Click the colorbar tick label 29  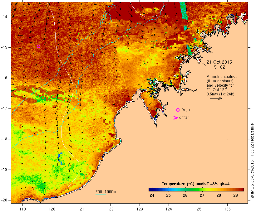[x=235, y=195]
